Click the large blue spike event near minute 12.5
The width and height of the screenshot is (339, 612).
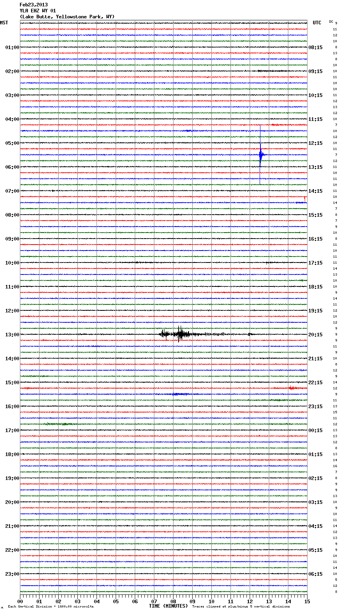click(x=260, y=154)
